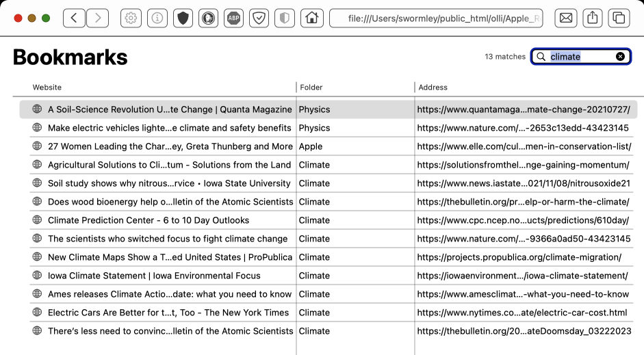
Task: Click the cpc.ncep predictions address cell
Action: coord(523,220)
